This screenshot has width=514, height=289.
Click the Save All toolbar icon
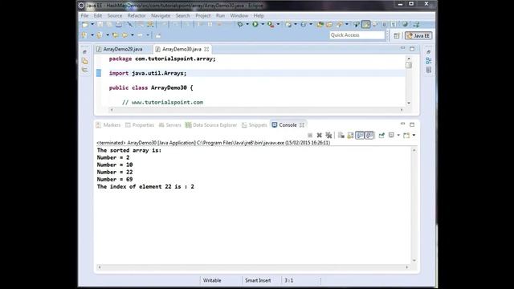(x=109, y=24)
